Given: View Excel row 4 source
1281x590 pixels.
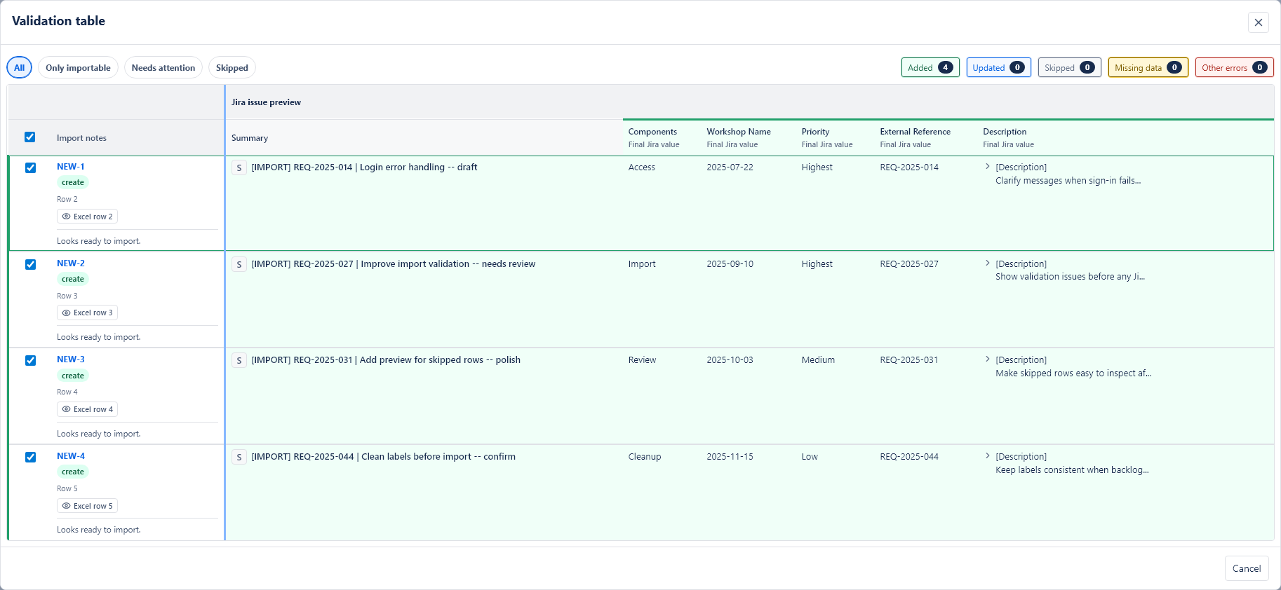Looking at the screenshot, I should click(x=87, y=409).
